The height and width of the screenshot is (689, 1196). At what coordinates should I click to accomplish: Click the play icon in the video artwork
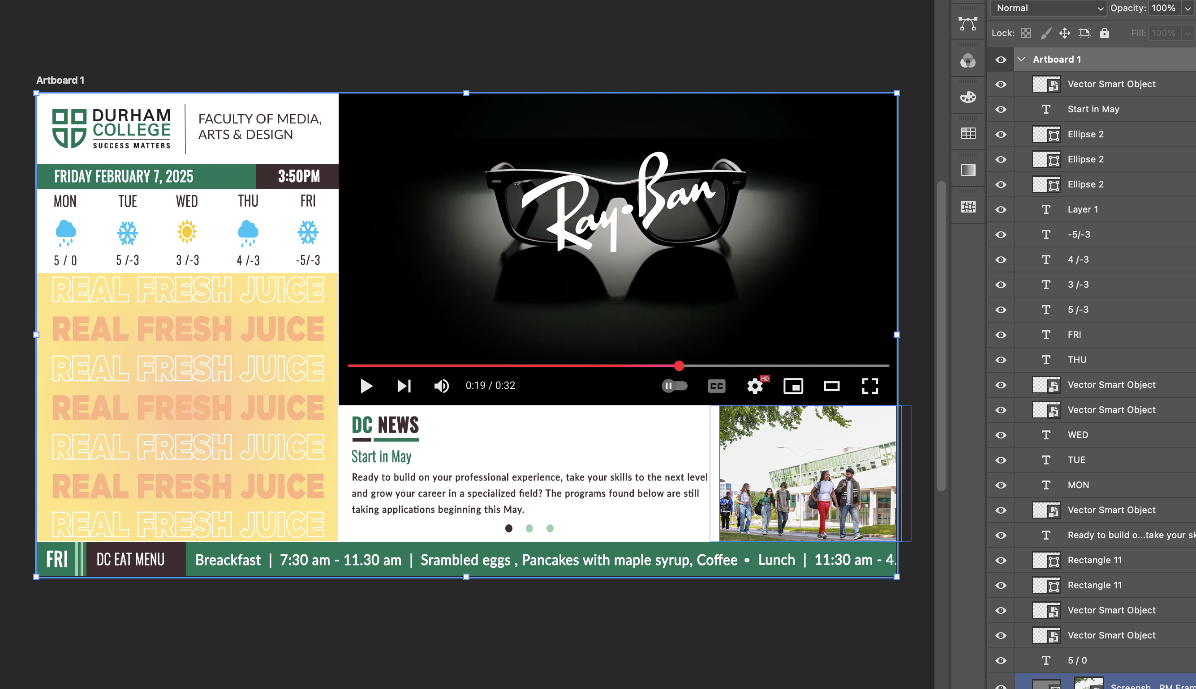pyautogui.click(x=366, y=386)
